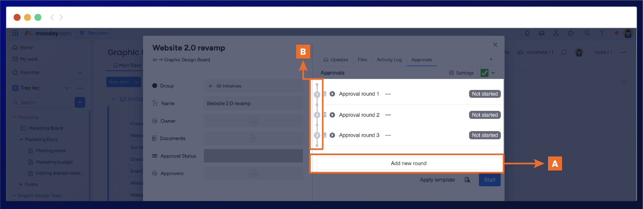Click the invite members person icon
Image resolution: width=643 pixels, height=209 pixels.
[556, 33]
